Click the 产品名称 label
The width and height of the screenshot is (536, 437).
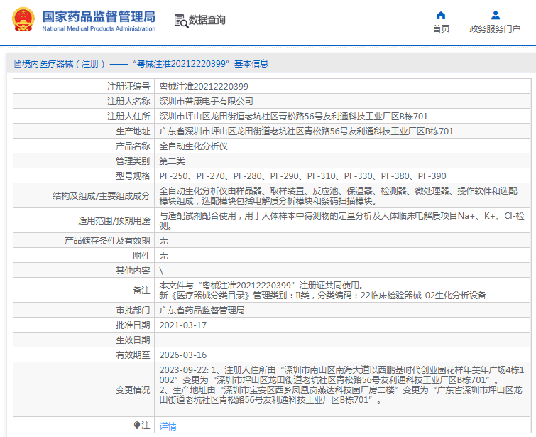click(x=133, y=146)
